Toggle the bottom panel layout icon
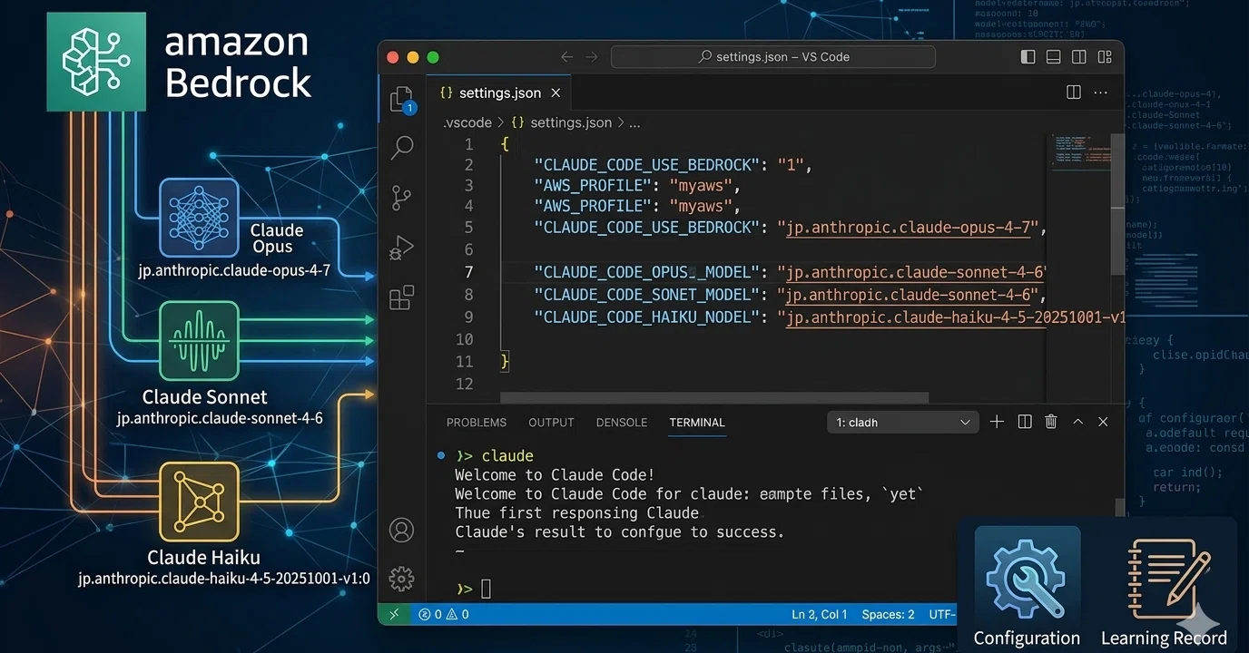Image resolution: width=1249 pixels, height=653 pixels. tap(1053, 56)
